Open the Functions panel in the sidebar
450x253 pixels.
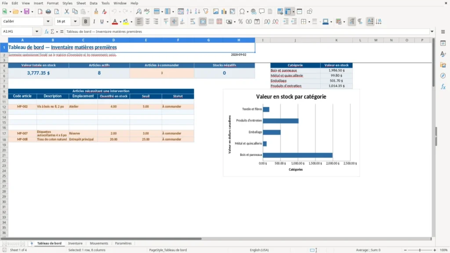pos(443,87)
